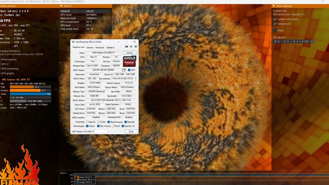Click the GPU-Z title bar app icon
The image size is (329, 185).
(73, 42)
